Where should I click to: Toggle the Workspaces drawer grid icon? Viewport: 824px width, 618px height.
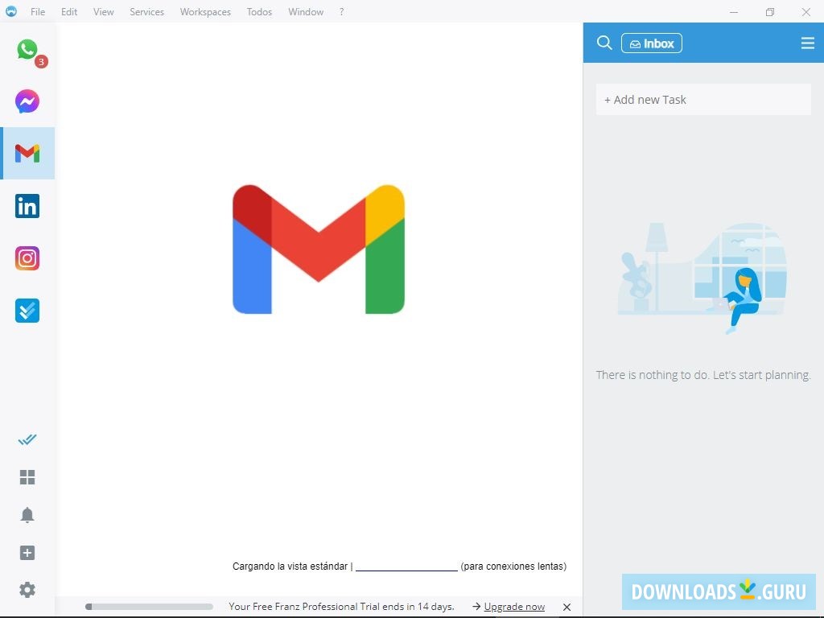coord(27,477)
